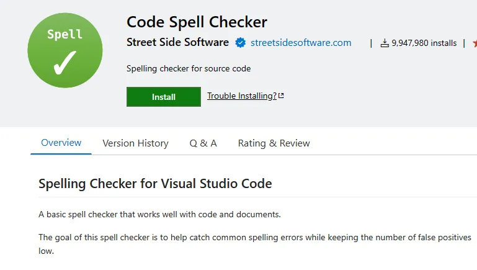Screen dimensions: 477x270
Task: Switch to the Version History tab
Action: coord(135,143)
